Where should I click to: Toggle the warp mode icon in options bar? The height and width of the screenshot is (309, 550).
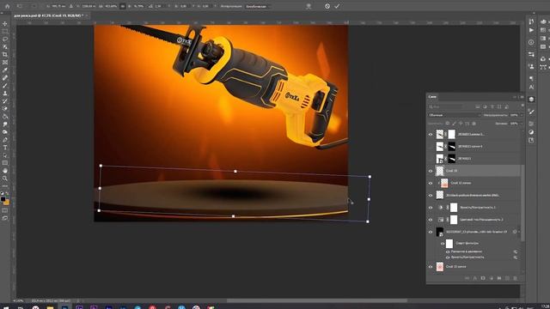(309, 6)
